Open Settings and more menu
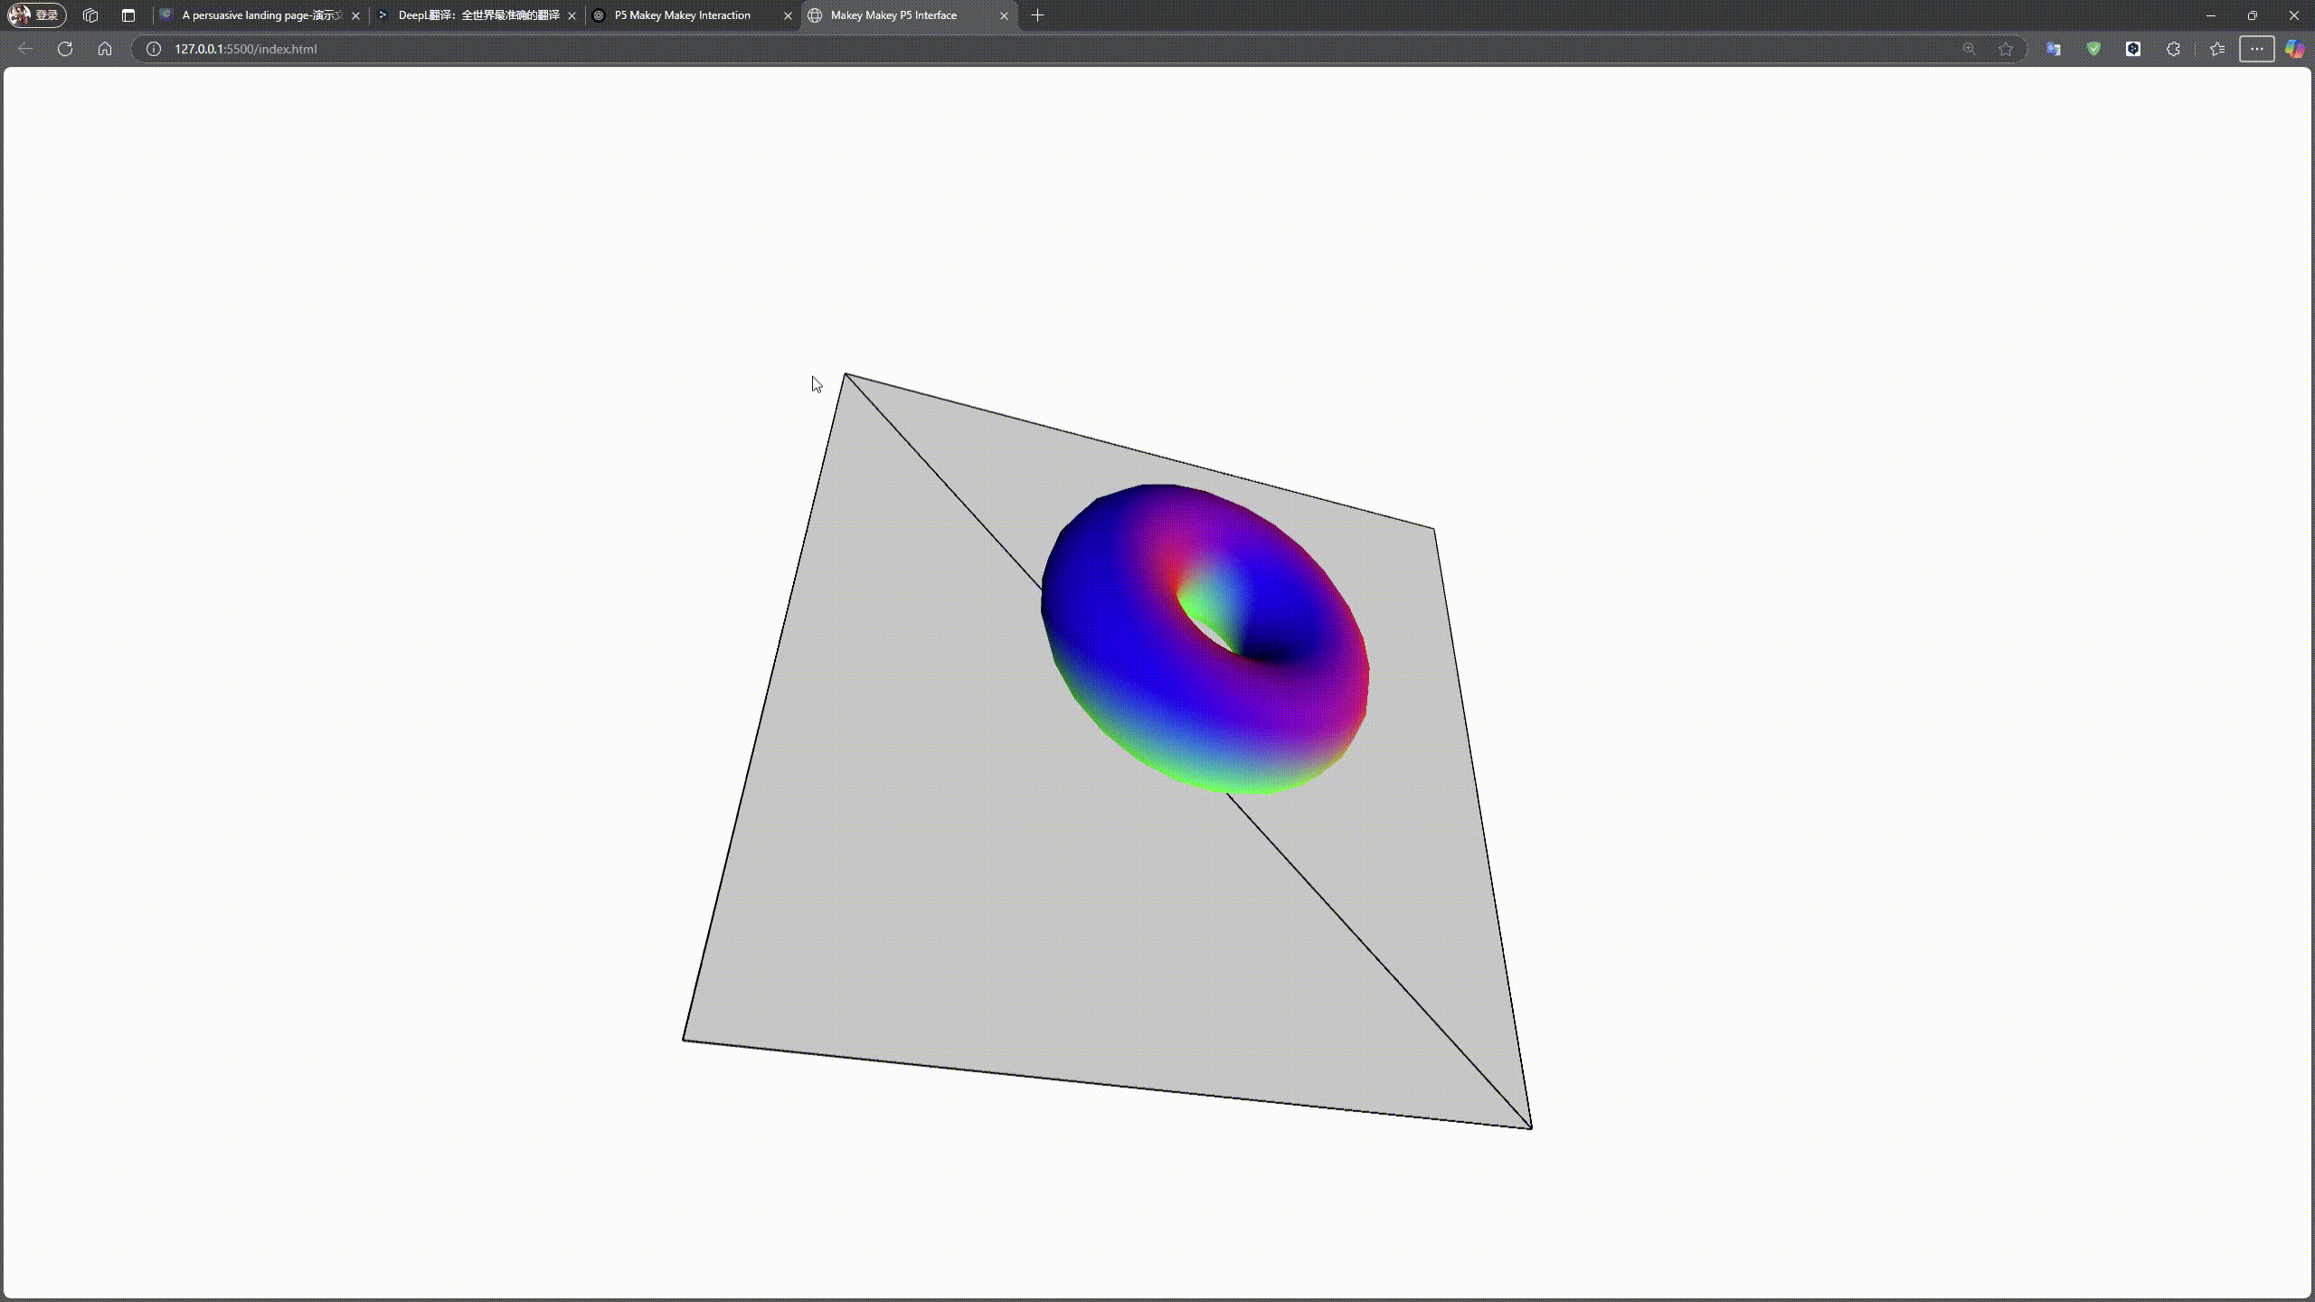 point(2256,49)
